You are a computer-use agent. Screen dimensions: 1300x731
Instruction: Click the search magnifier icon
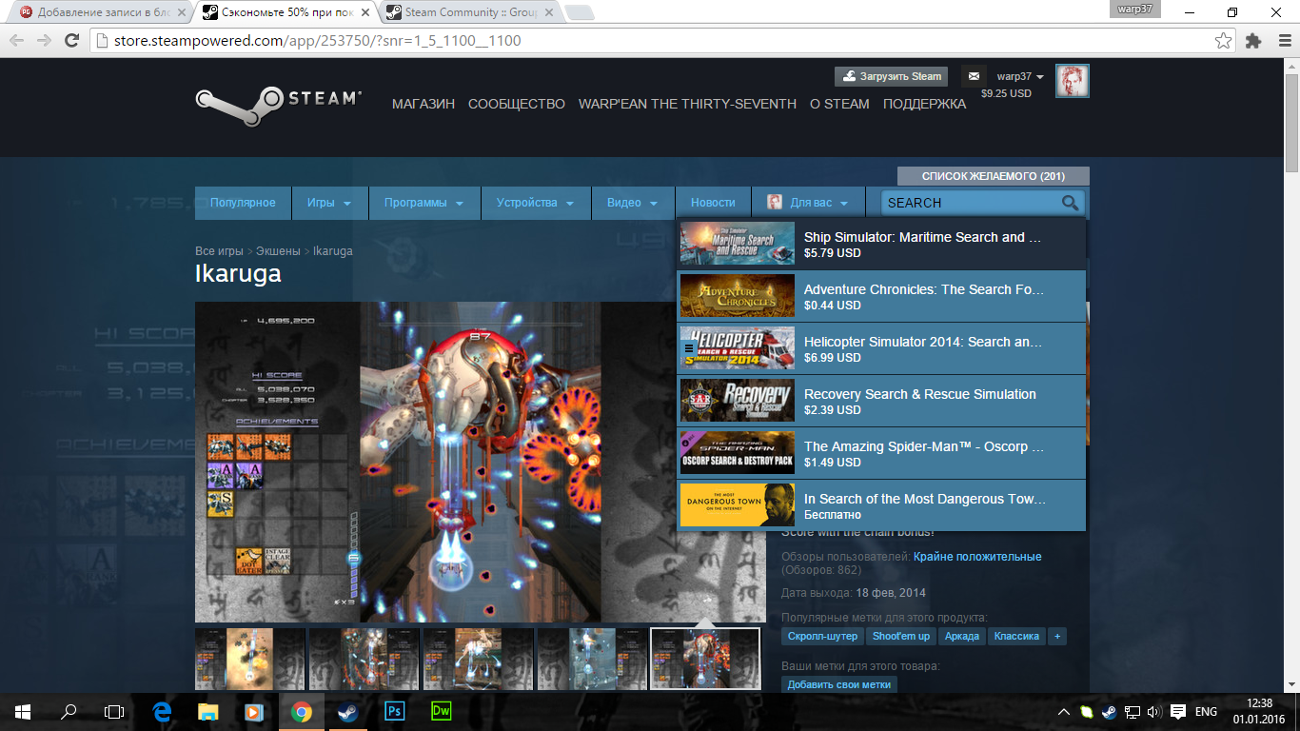coord(1071,203)
